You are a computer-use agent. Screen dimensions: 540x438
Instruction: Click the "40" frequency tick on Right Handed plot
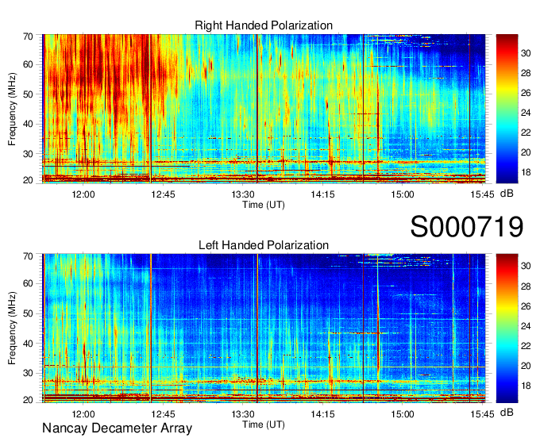(28, 124)
